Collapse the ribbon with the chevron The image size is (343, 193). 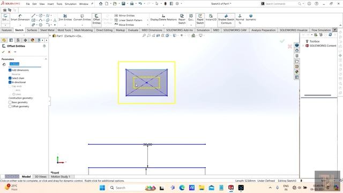(340, 25)
